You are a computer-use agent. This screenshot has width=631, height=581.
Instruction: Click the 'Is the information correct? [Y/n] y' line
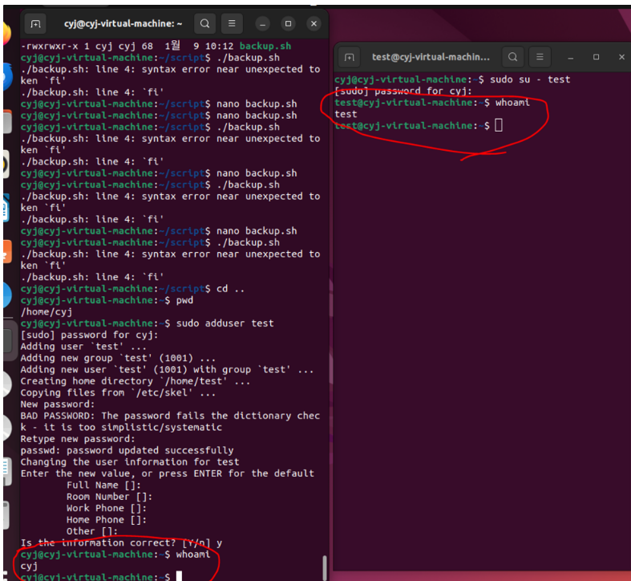pos(121,542)
